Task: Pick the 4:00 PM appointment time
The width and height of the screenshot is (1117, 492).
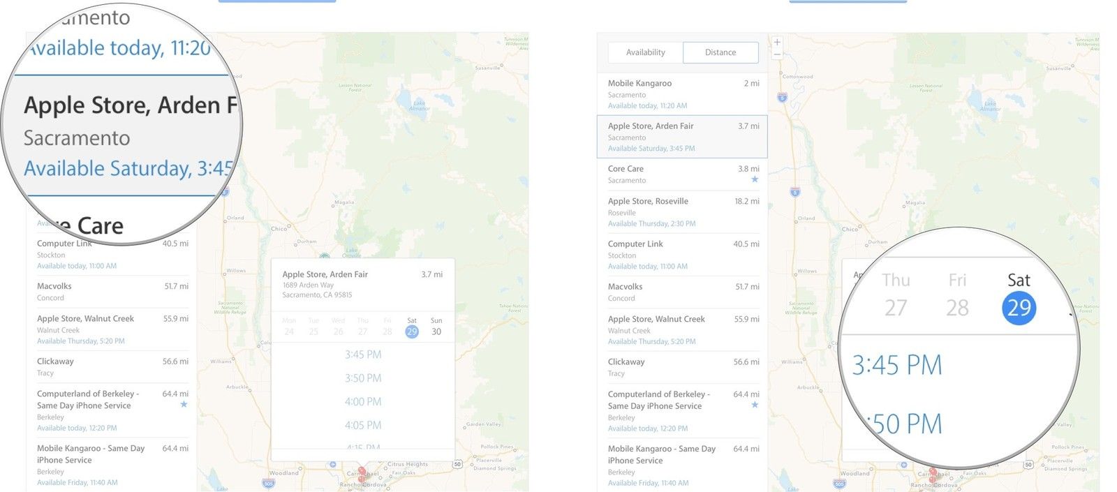Action: point(363,402)
